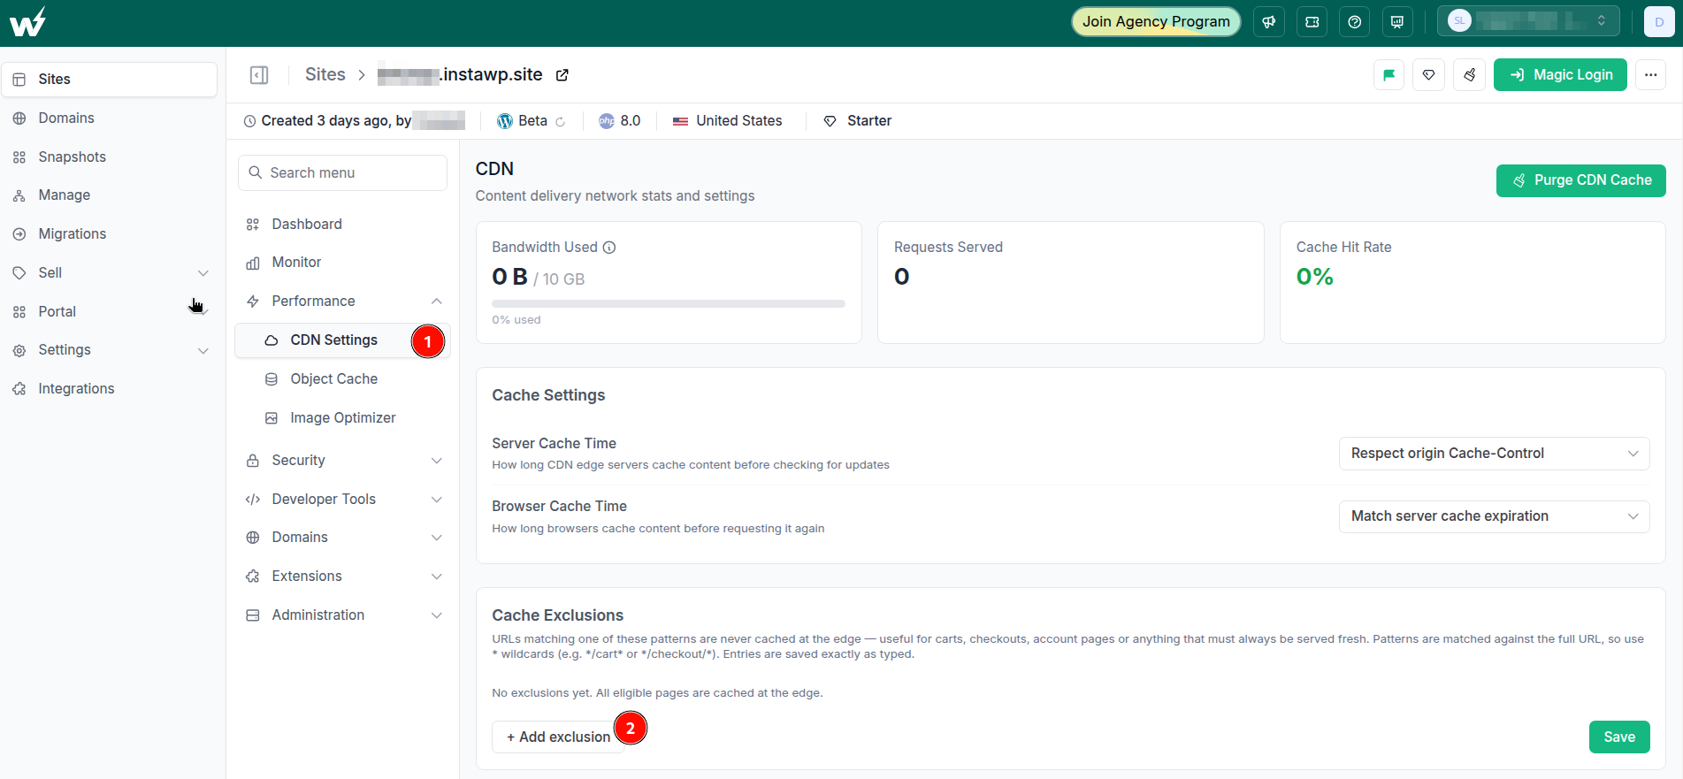Viewport: 1683px width, 779px height.
Task: Expand the Administration menu section
Action: [437, 615]
